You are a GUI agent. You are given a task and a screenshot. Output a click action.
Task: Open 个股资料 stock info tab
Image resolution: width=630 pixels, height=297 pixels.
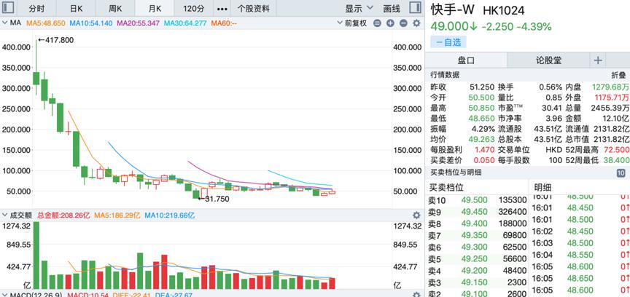click(254, 9)
